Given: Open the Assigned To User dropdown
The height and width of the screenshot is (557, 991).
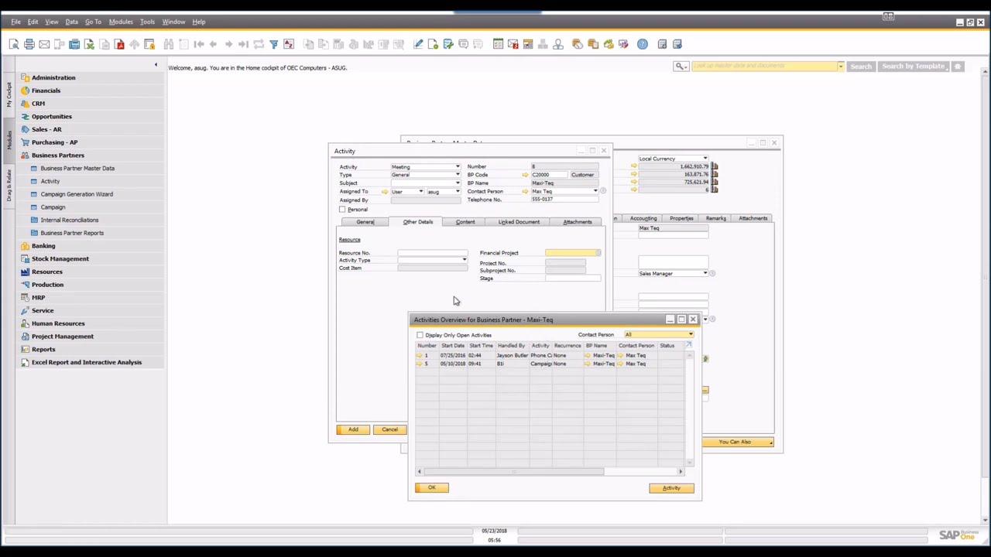Looking at the screenshot, I should point(420,191).
